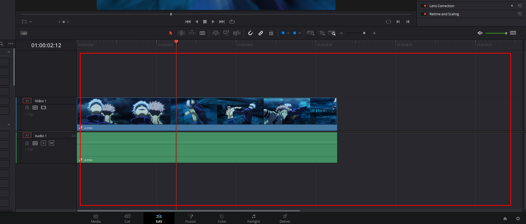
Task: Click the Overwrite Clip icon
Action: pyautogui.click(x=226, y=33)
